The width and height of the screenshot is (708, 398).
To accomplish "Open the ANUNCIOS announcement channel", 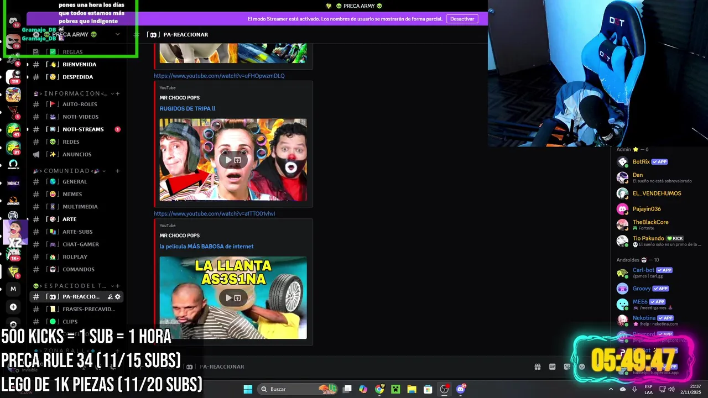I will pos(76,154).
